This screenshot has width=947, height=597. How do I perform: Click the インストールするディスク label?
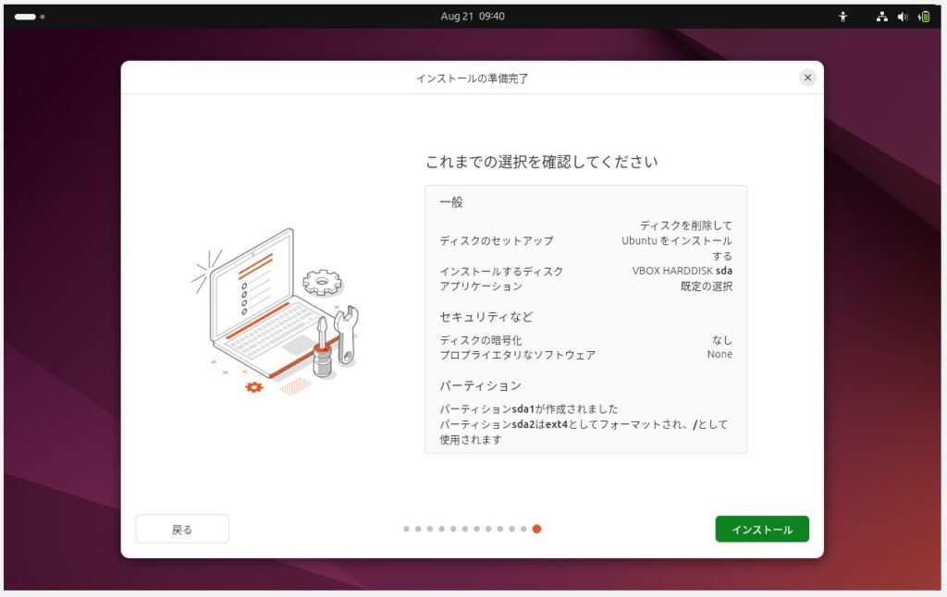pos(501,271)
